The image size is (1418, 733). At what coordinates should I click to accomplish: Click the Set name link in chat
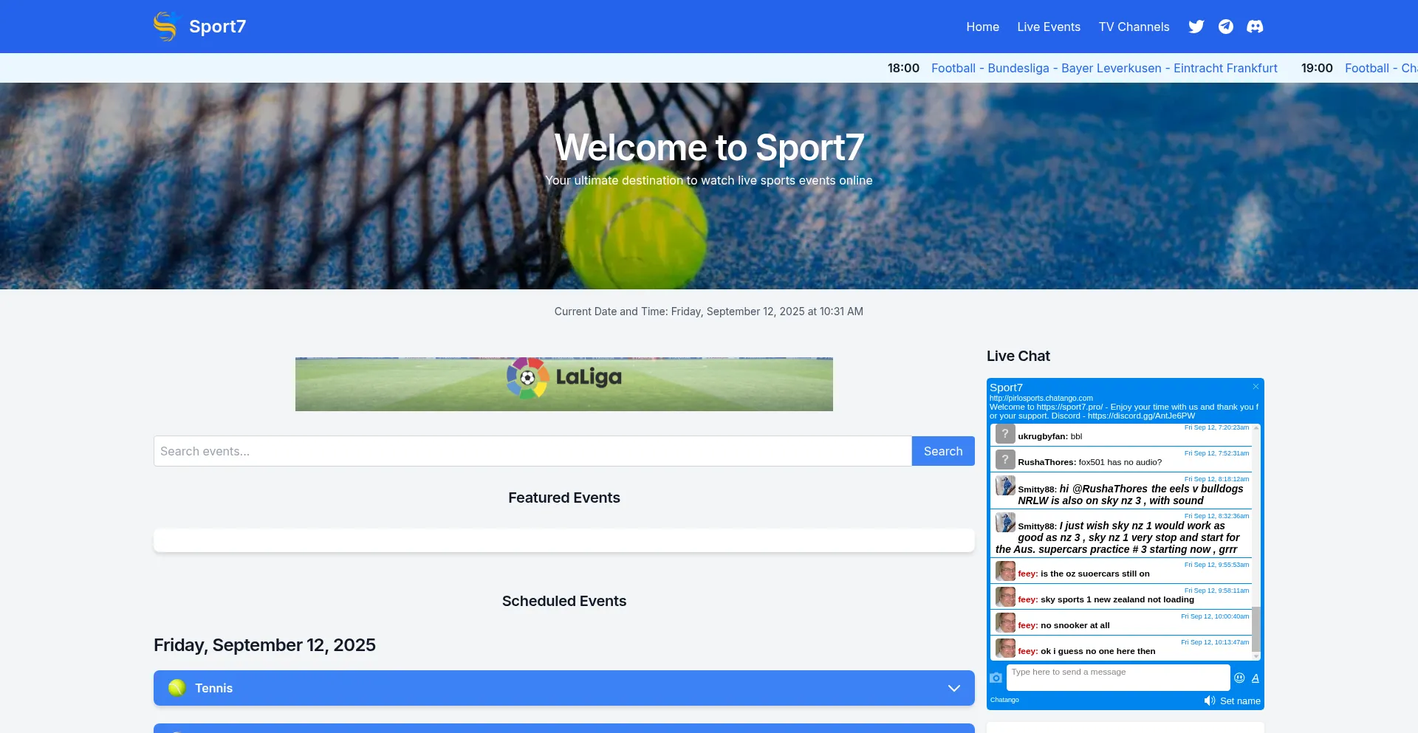tap(1240, 701)
